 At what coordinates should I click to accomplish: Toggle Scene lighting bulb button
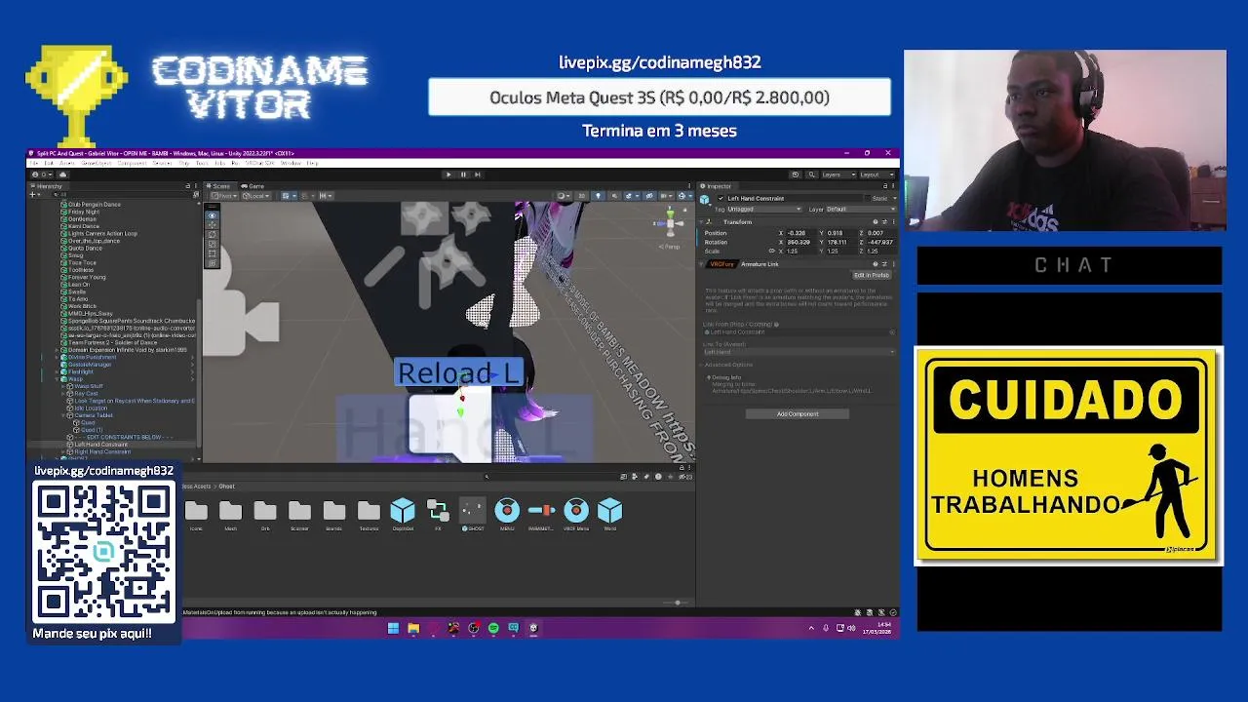click(598, 195)
